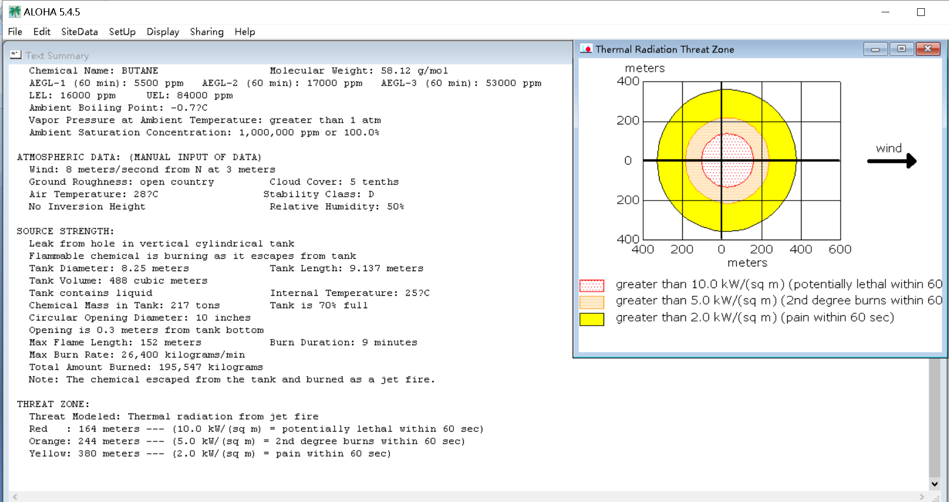The width and height of the screenshot is (949, 502).
Task: Click the wind direction arrow on the chart
Action: (892, 161)
